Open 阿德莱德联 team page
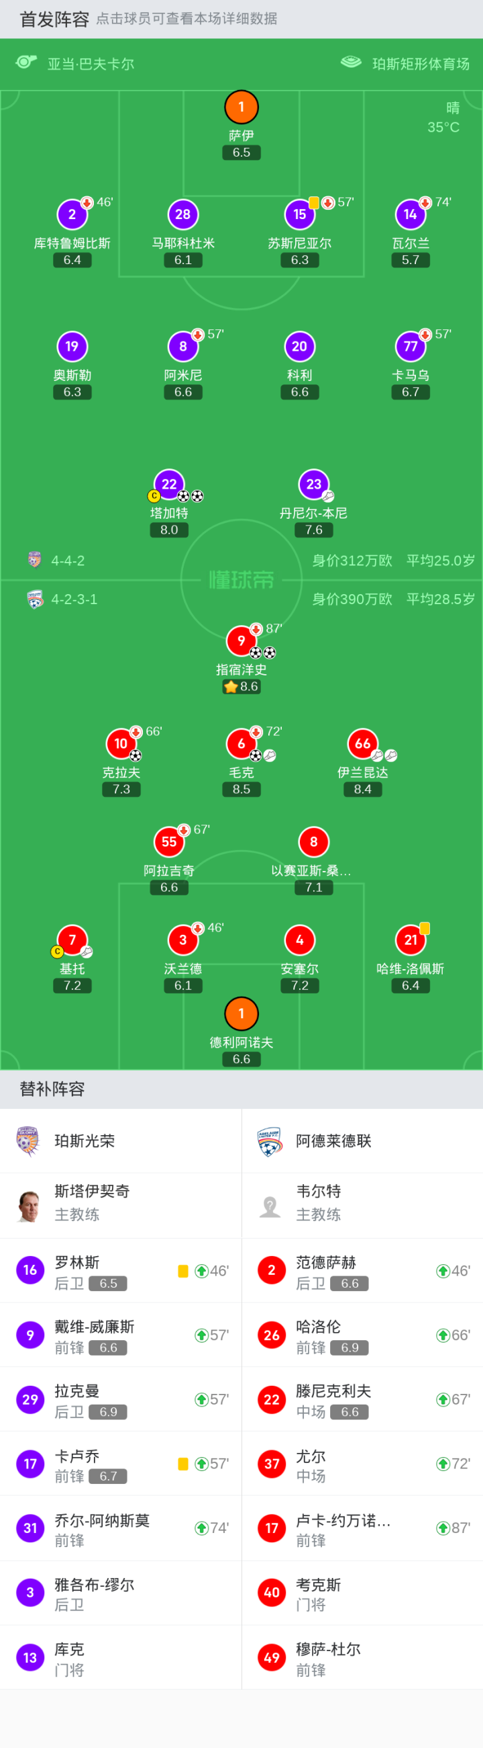483x1748 pixels. (x=333, y=1140)
